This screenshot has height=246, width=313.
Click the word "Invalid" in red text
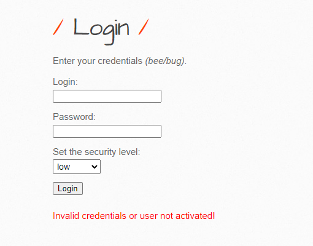click(66, 216)
